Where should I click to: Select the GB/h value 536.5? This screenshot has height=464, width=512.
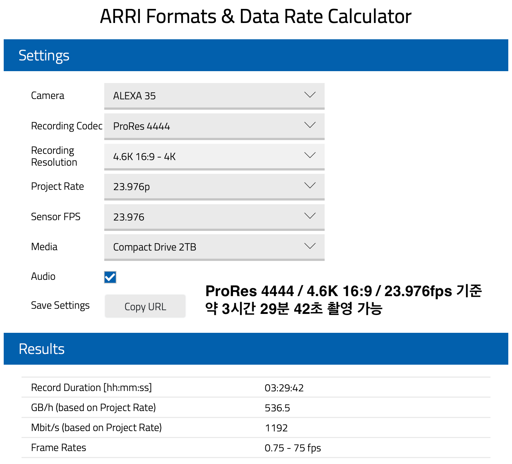click(278, 408)
